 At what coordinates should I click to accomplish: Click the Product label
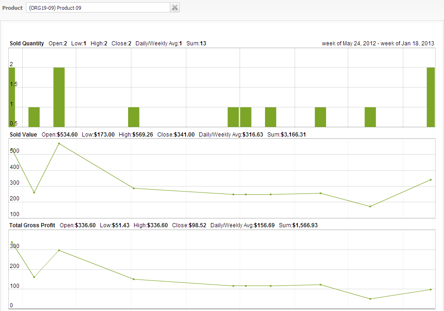[12, 8]
